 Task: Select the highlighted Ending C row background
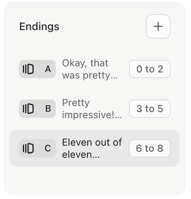click(95, 148)
